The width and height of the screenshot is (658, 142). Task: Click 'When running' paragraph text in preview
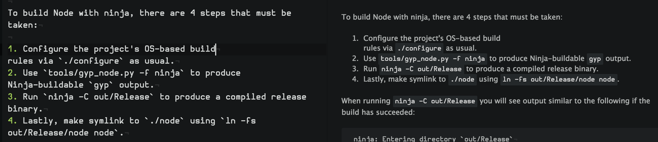click(366, 101)
